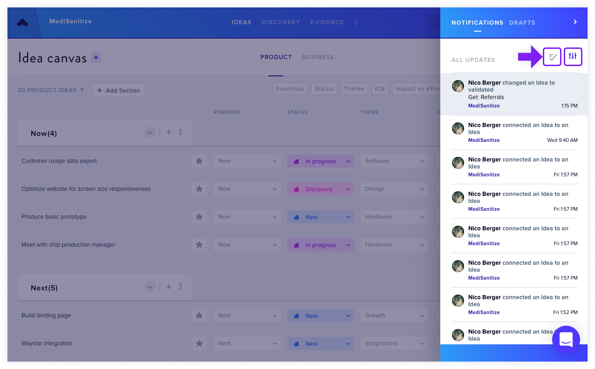Open Growth theme dropdown for Build landing page
This screenshot has width=595, height=369.
(x=394, y=315)
